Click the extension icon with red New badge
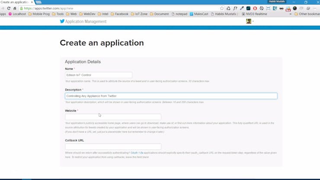The height and width of the screenshot is (180, 320). pos(288,9)
